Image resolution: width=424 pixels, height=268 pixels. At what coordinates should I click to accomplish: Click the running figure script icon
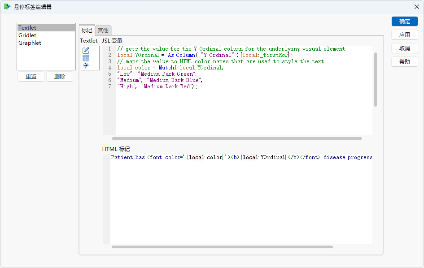(x=86, y=65)
